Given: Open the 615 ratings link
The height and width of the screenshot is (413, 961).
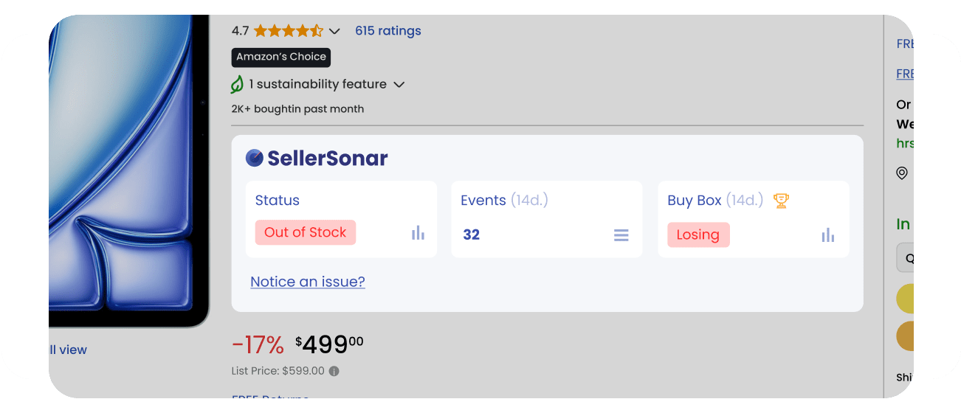Looking at the screenshot, I should tap(387, 31).
